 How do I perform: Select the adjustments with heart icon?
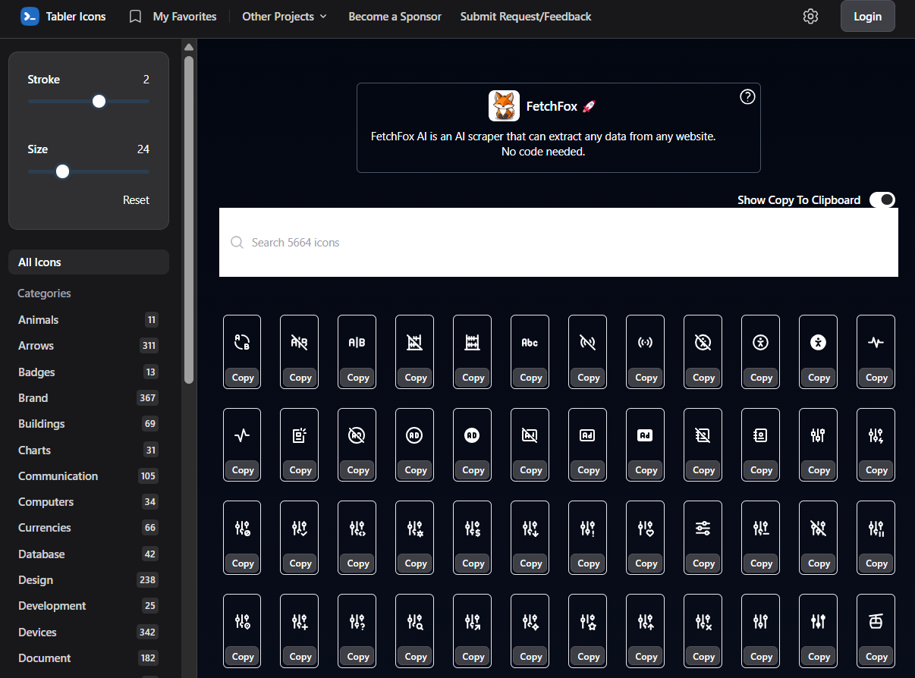[x=646, y=529]
